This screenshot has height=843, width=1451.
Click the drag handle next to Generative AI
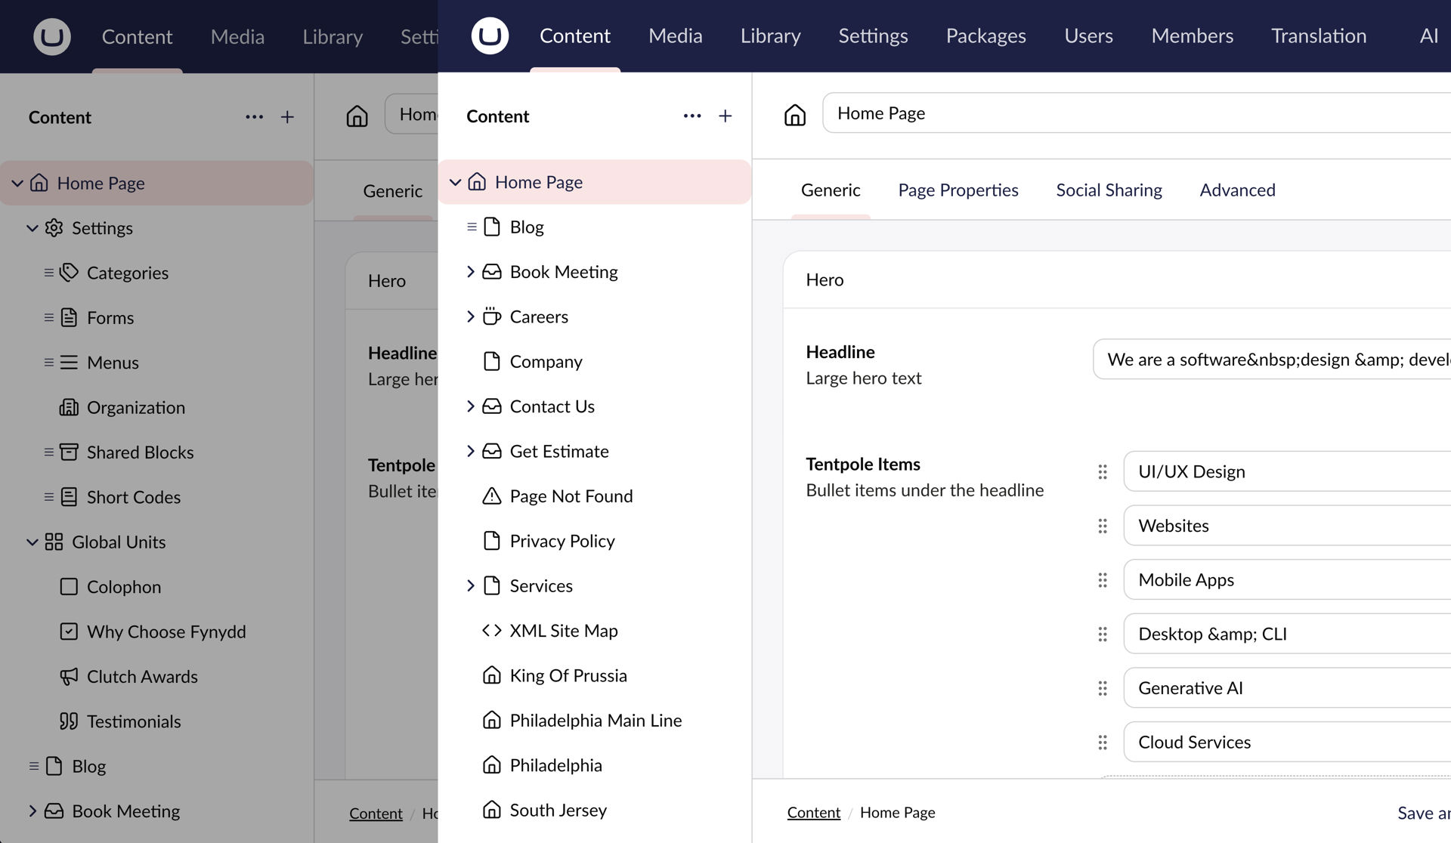pyautogui.click(x=1103, y=688)
